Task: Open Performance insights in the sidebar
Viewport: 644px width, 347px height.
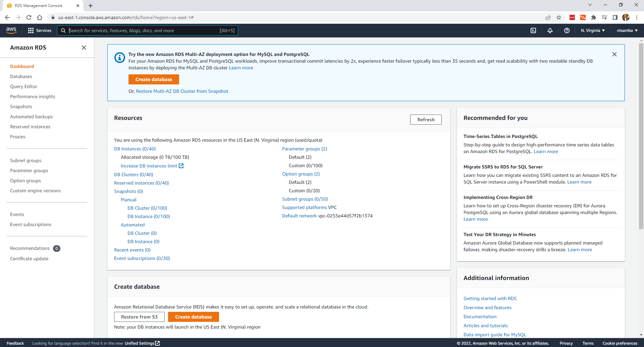Action: tap(33, 96)
